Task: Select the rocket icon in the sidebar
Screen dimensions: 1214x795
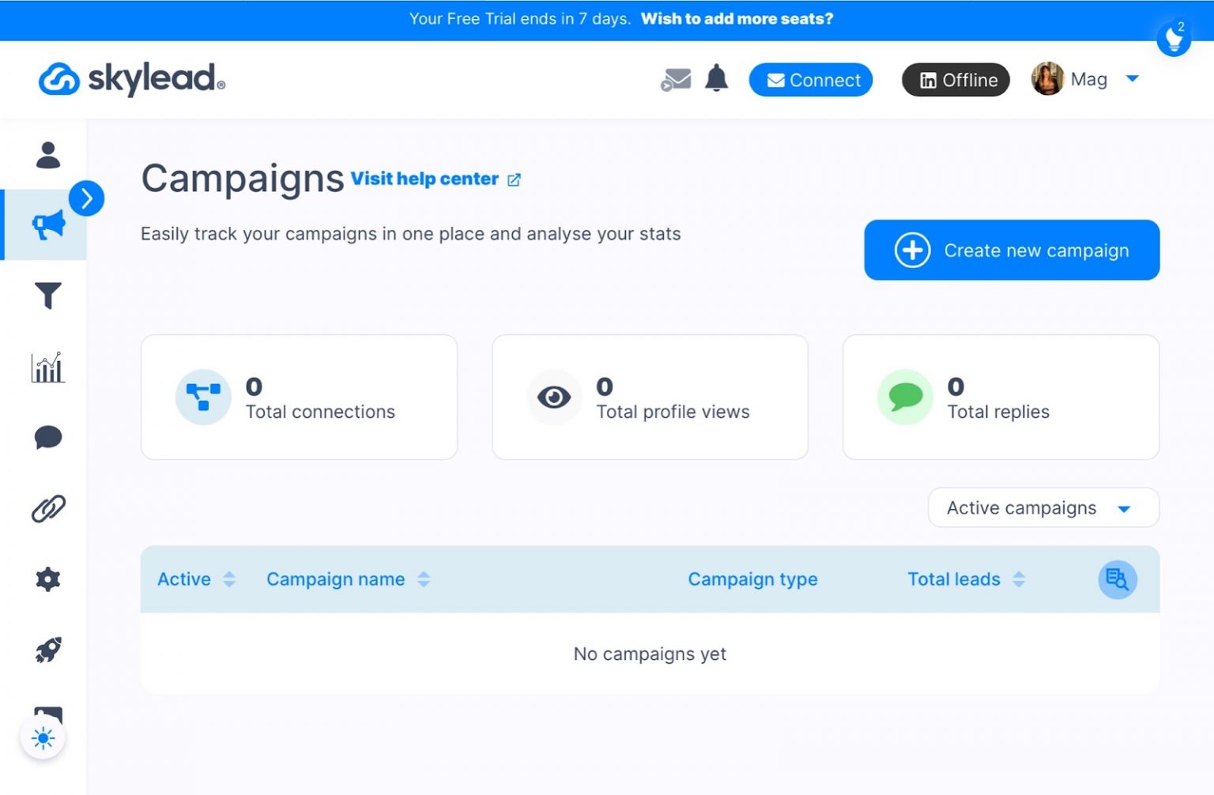Action: pos(47,650)
